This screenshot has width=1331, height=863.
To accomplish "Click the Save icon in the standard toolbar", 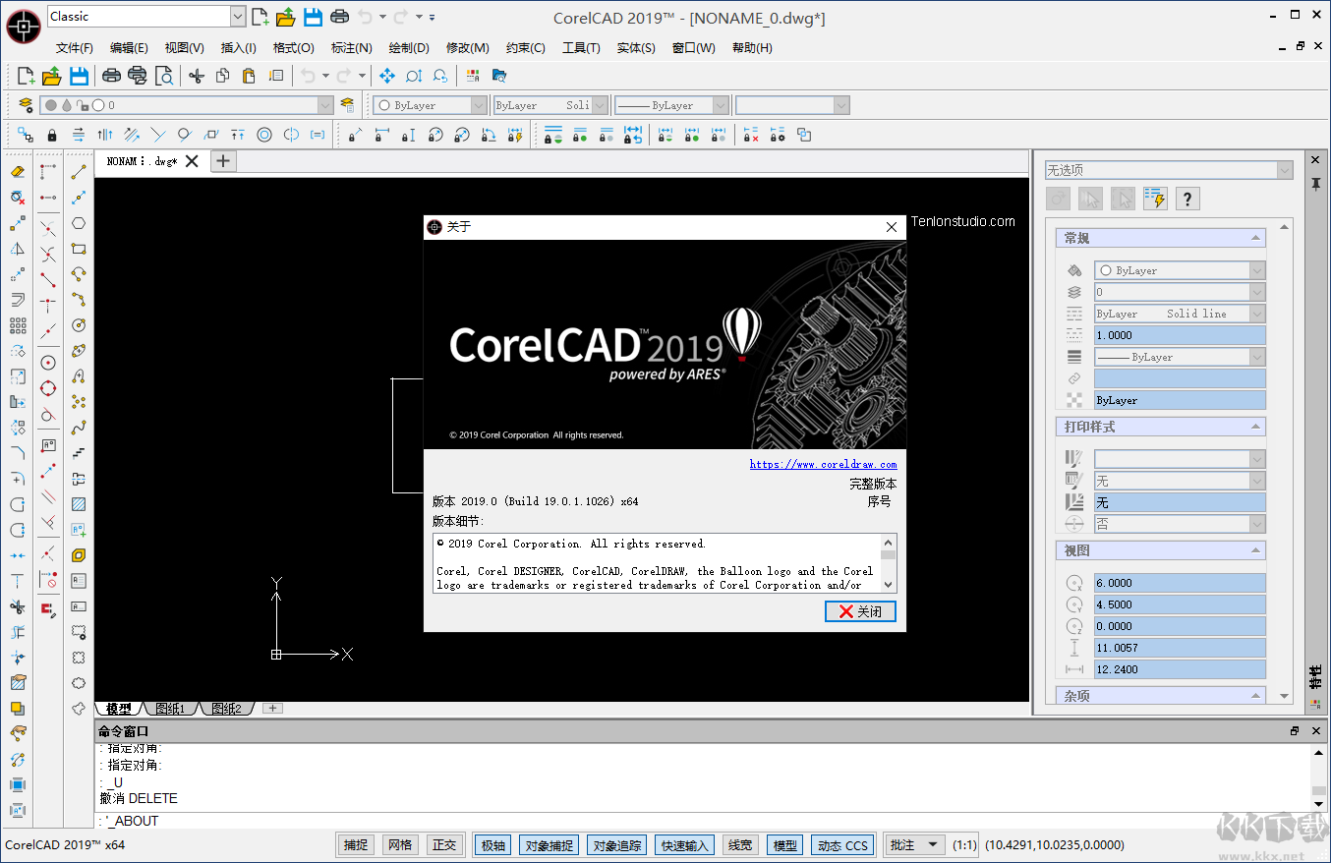I will click(79, 76).
